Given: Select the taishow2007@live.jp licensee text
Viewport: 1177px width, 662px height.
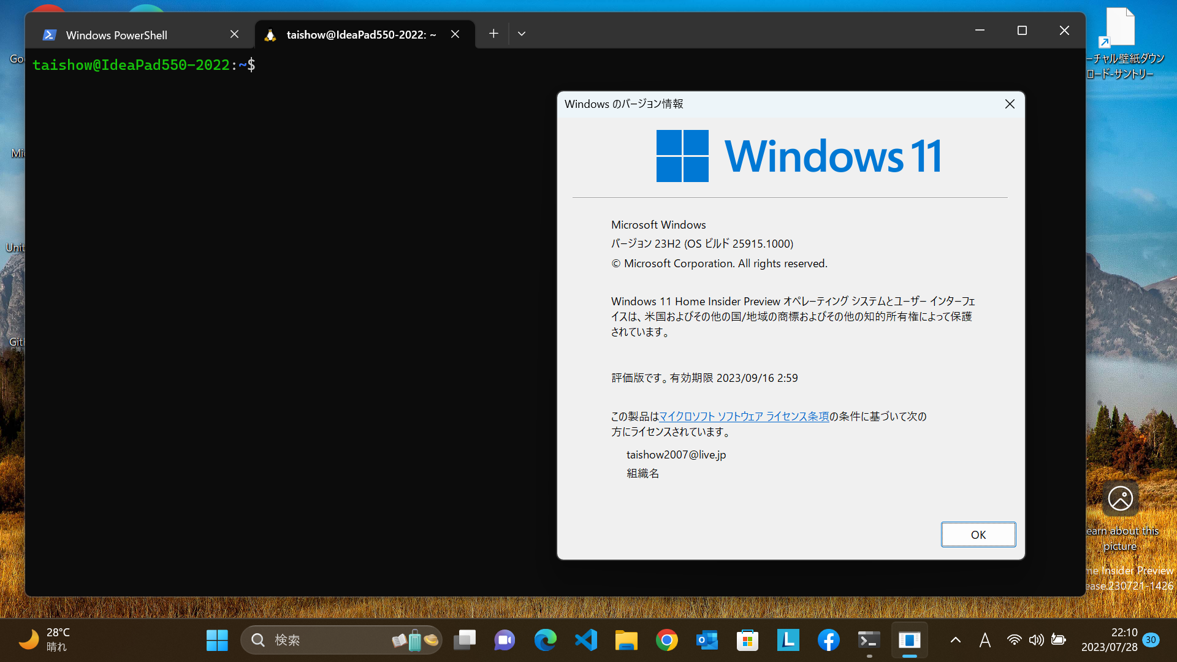Looking at the screenshot, I should coord(676,454).
